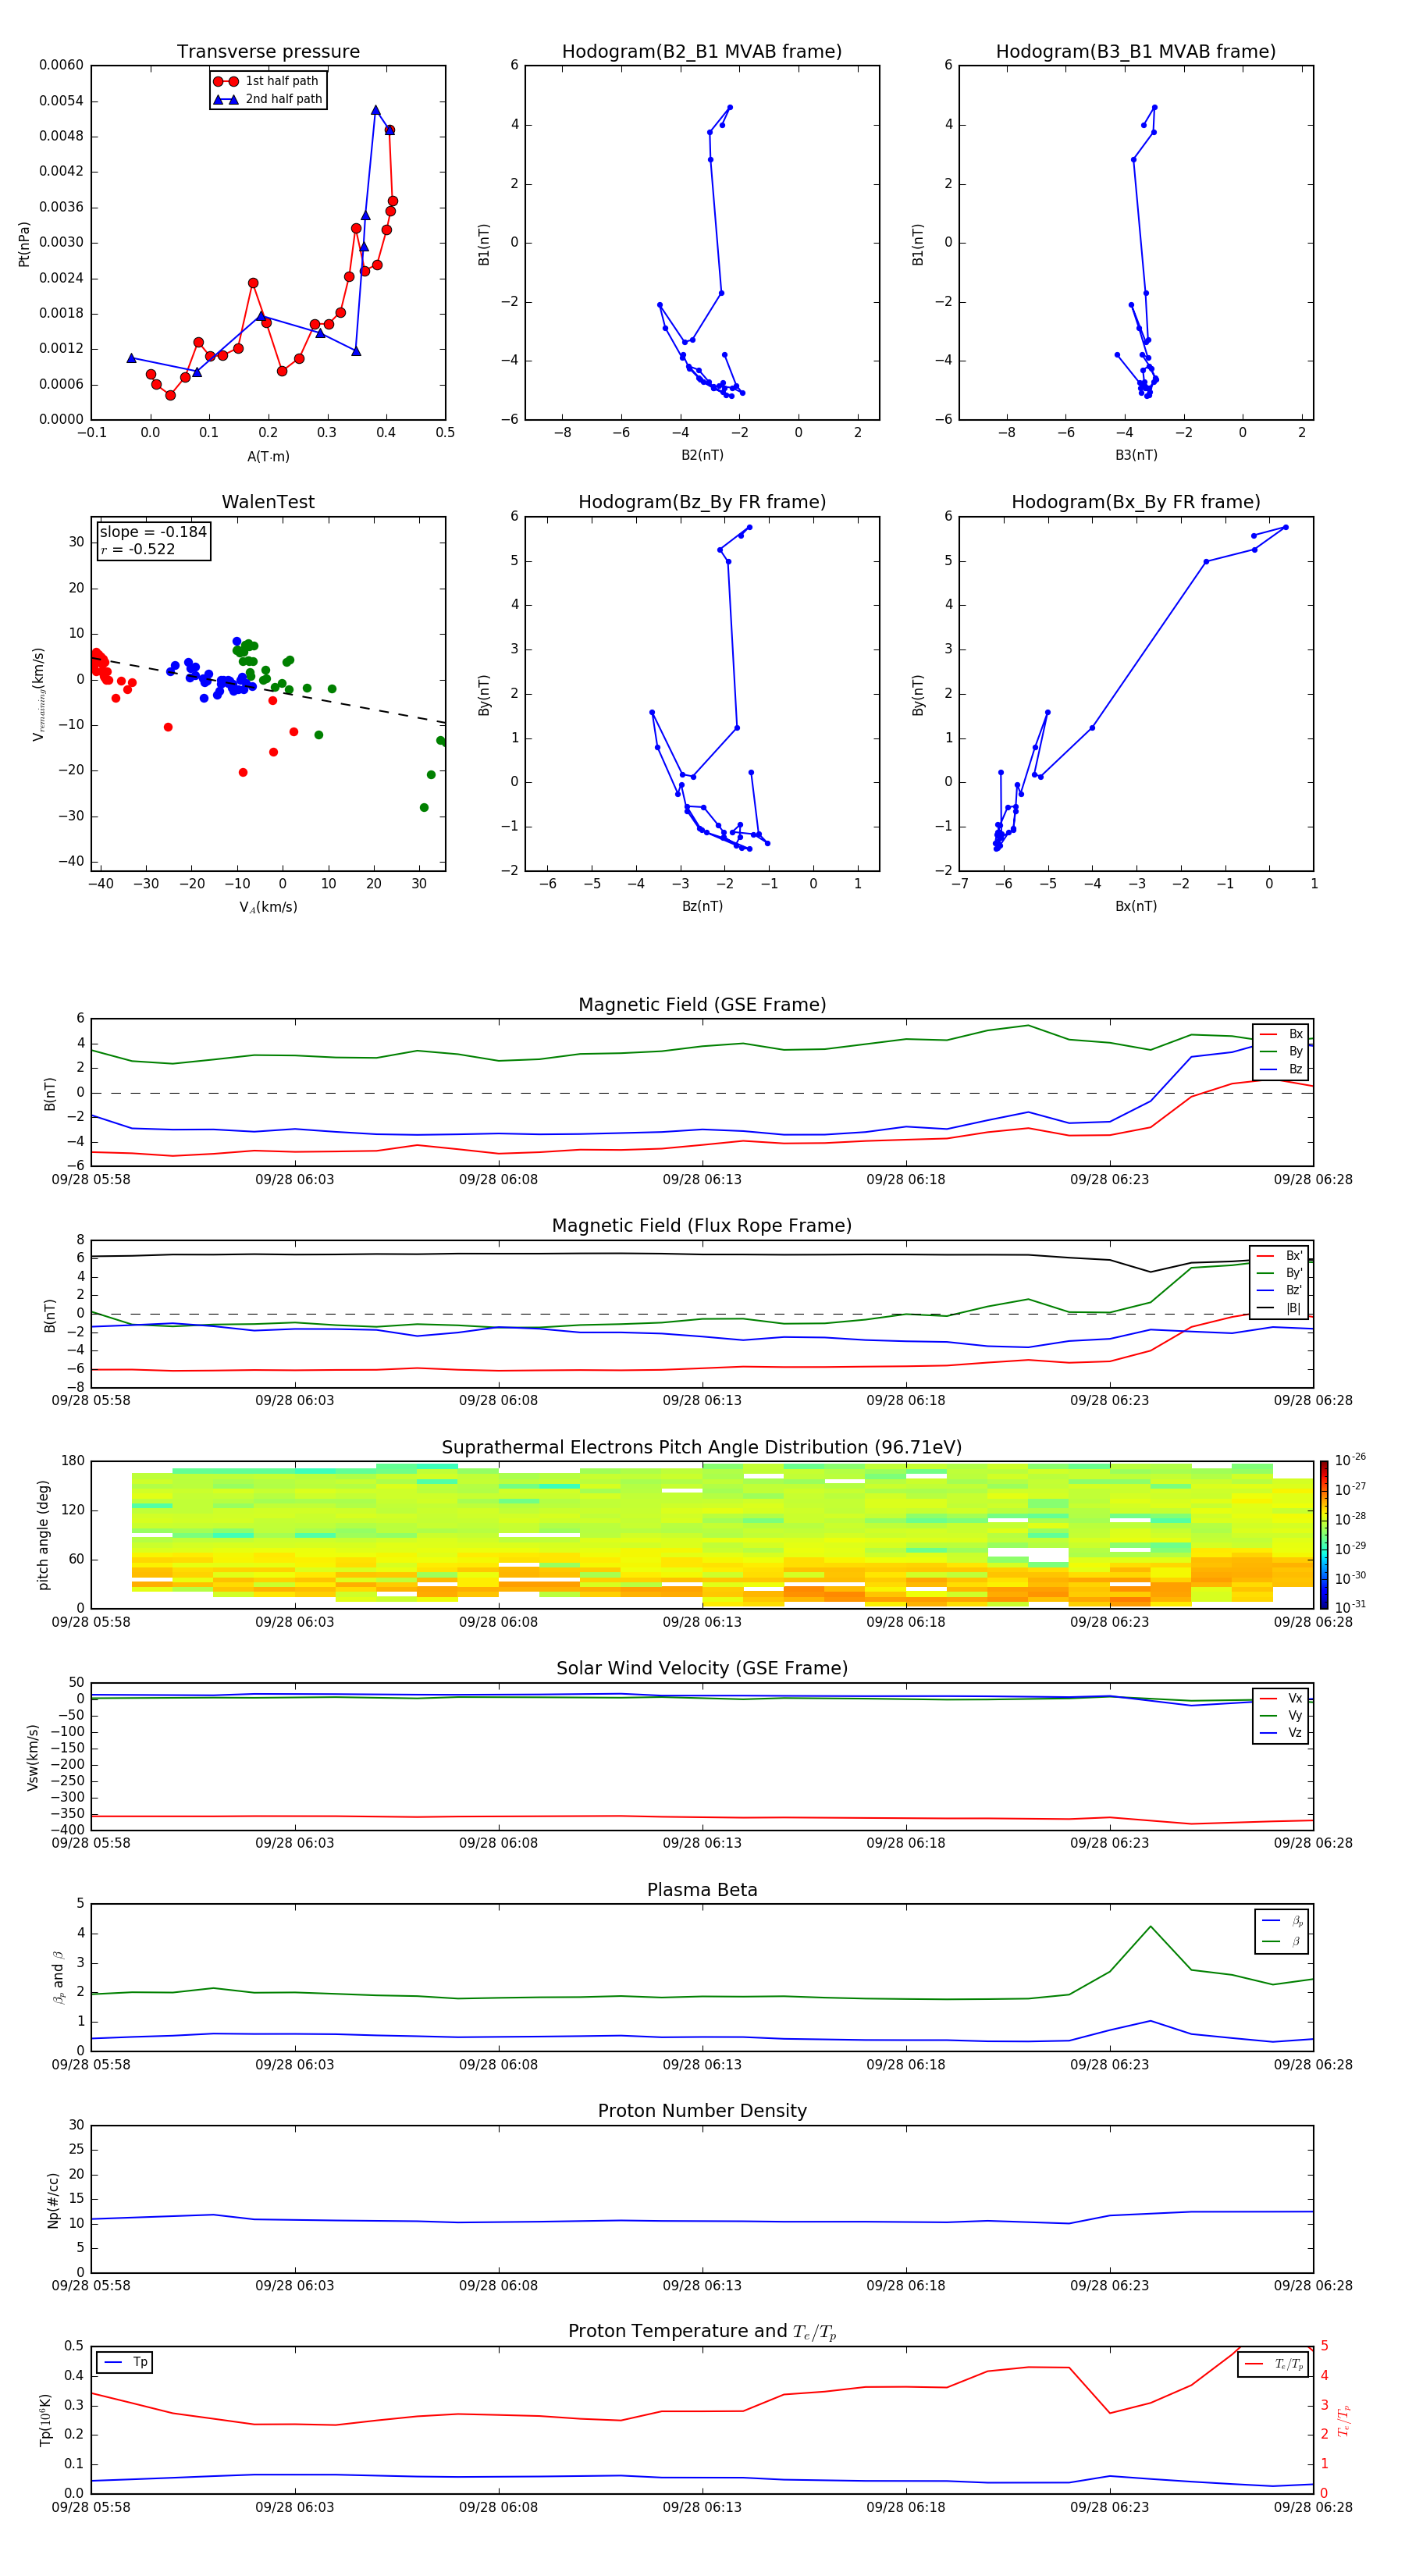Click the 'Proton Temperature and Te/Tp' title
This screenshot has width=1405, height=2576.
pos(702,2331)
